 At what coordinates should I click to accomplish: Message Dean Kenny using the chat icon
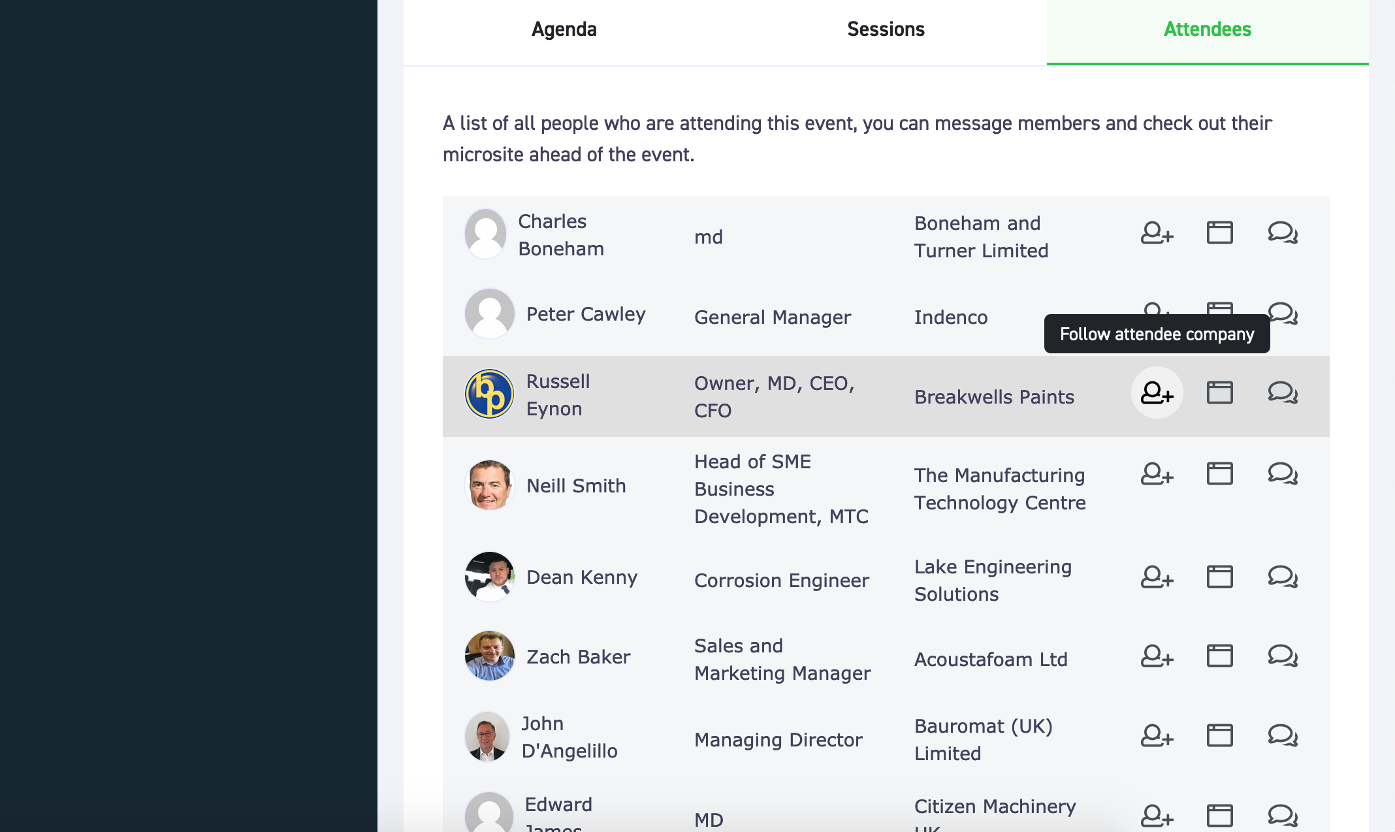tap(1283, 577)
